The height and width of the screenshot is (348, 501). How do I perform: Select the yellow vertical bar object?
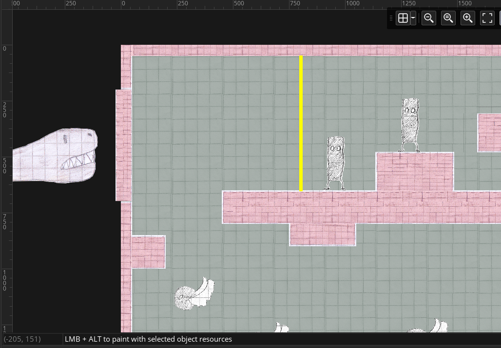pos(301,123)
